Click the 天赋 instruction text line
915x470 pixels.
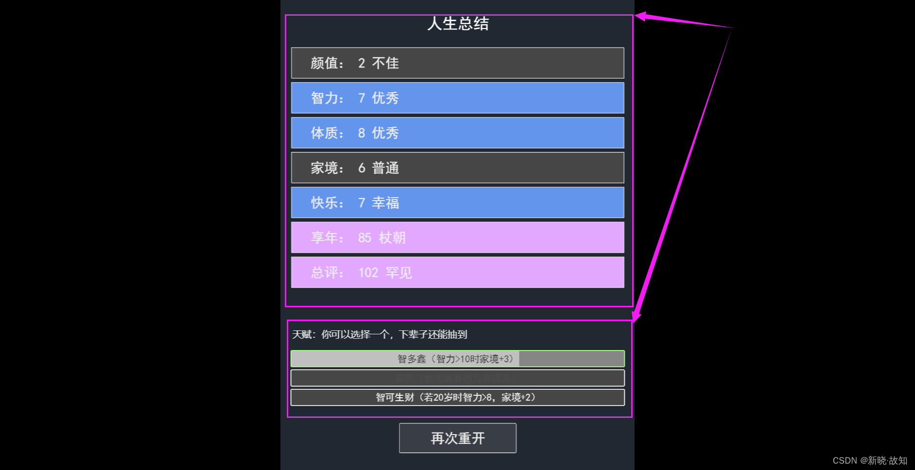pos(380,334)
